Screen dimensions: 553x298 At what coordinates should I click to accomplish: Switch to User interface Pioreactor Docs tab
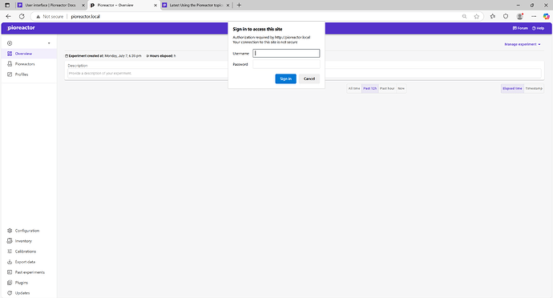point(51,6)
